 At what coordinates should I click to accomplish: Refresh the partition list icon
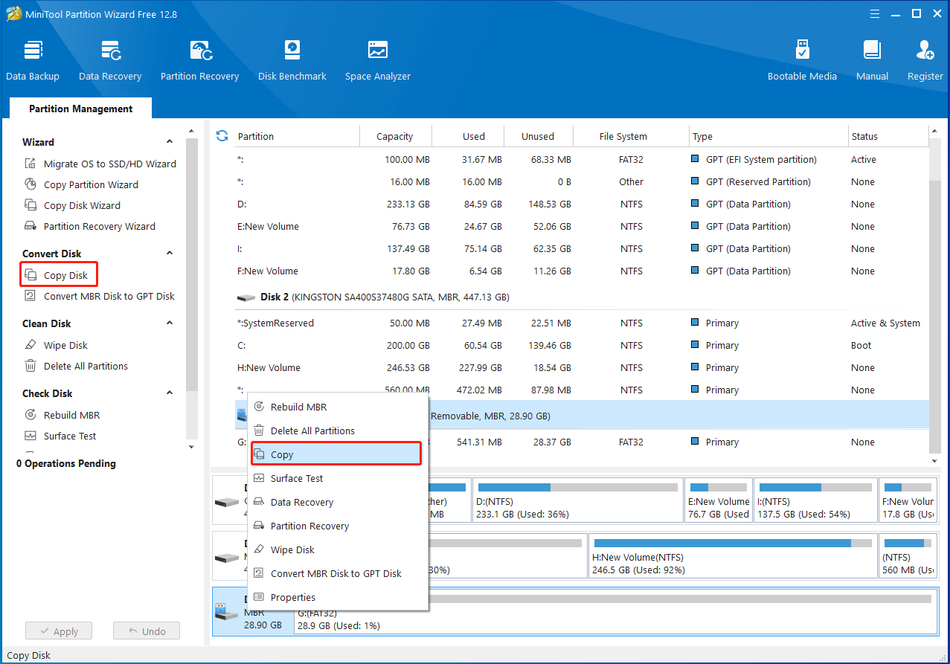[x=222, y=136]
